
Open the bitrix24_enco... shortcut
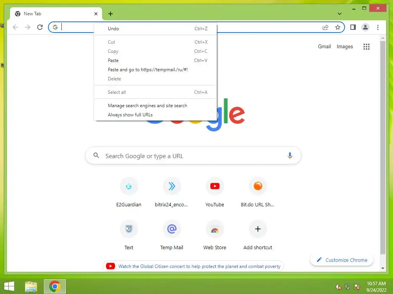pyautogui.click(x=172, y=192)
